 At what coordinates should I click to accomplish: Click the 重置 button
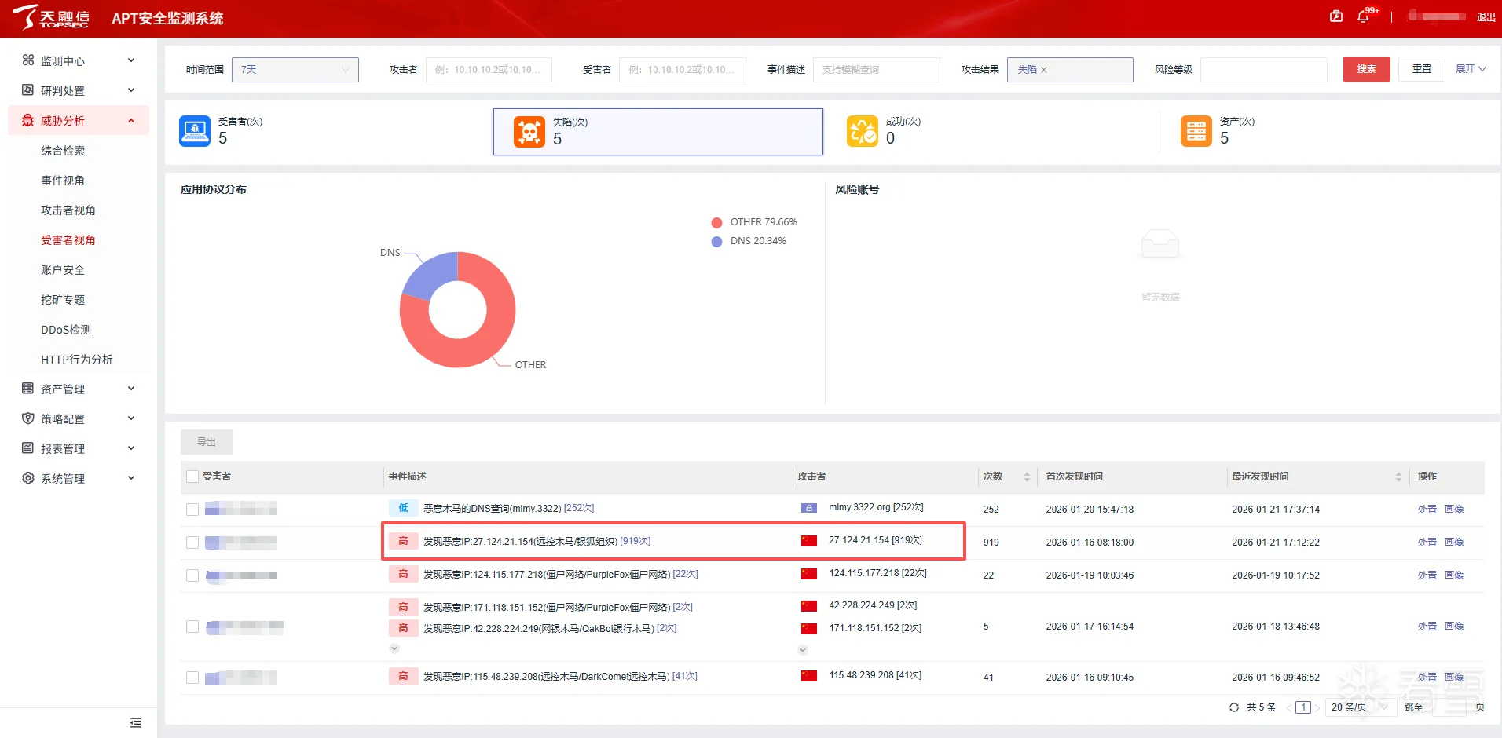point(1422,69)
